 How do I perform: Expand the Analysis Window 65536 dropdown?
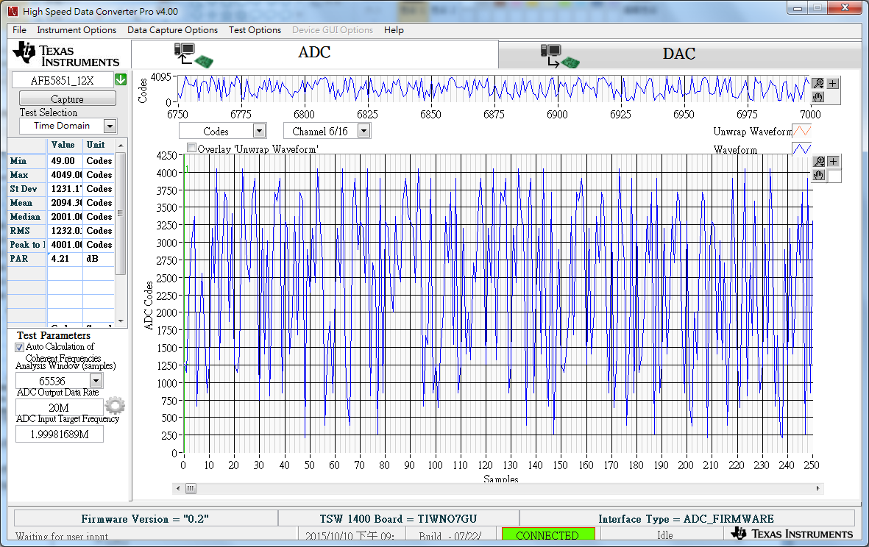point(96,381)
